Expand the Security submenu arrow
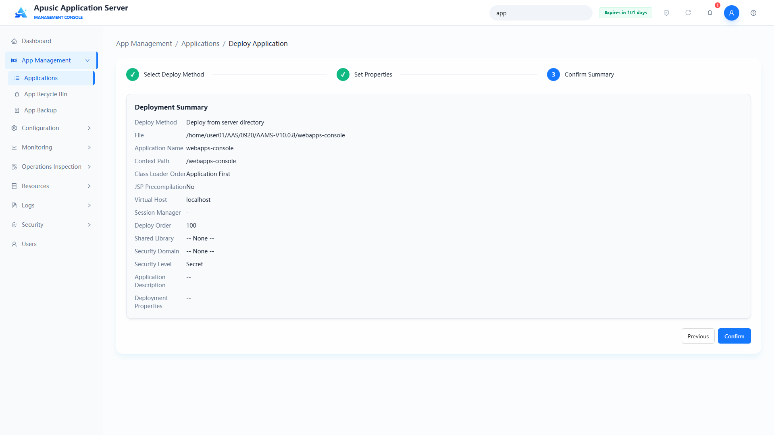774x435 pixels. coord(89,225)
